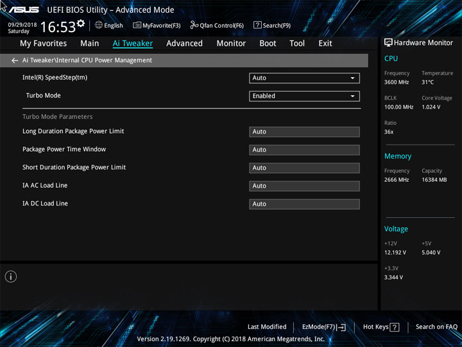Select Long Duration Package Power Limit label

coord(73,131)
